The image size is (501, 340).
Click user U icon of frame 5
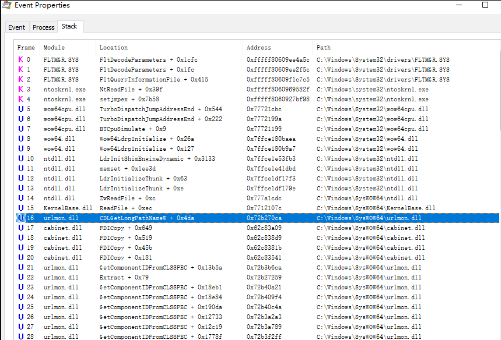pos(21,109)
